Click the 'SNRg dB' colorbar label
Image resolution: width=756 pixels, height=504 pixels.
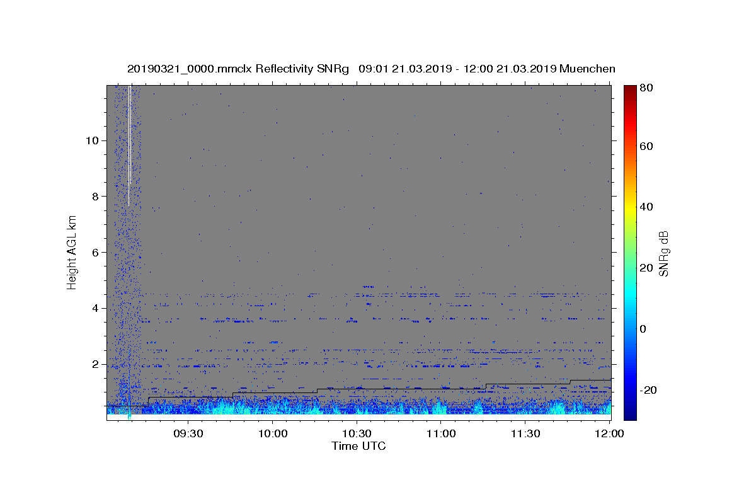[663, 253]
